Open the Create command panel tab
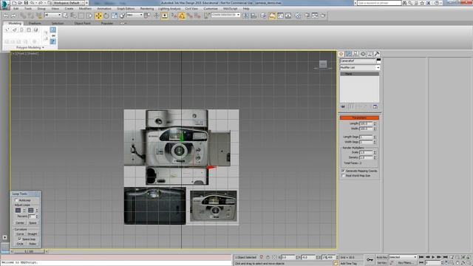The height and width of the screenshot is (266, 473). point(341,54)
